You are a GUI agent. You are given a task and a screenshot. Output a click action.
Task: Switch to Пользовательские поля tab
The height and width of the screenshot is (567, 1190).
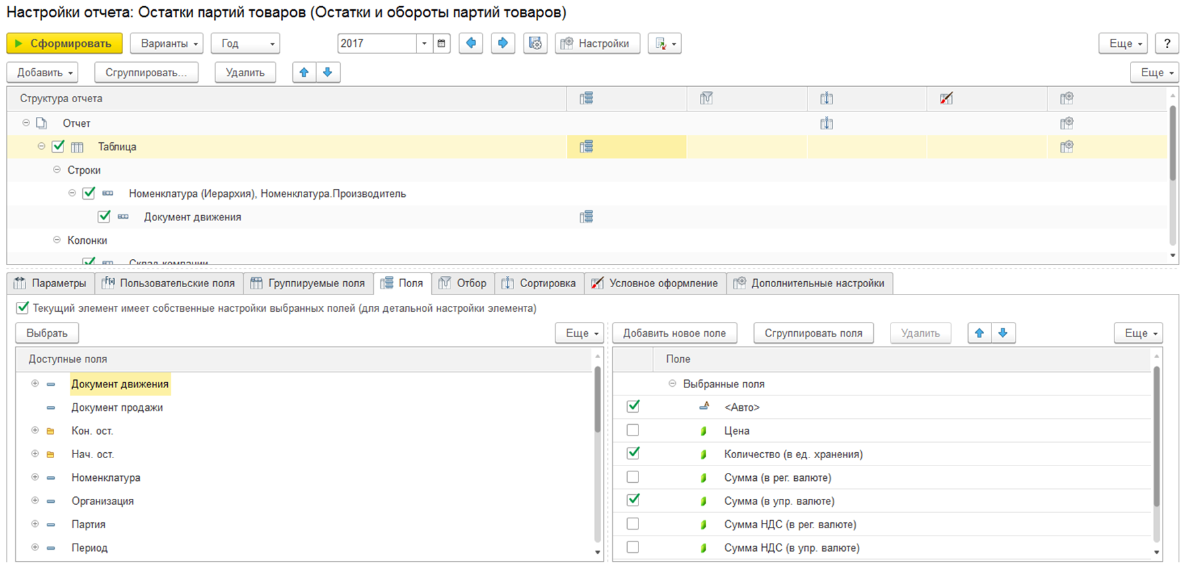point(168,283)
